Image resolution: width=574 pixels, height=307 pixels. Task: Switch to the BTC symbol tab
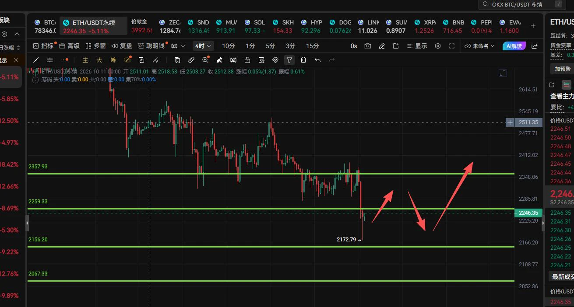click(x=45, y=26)
